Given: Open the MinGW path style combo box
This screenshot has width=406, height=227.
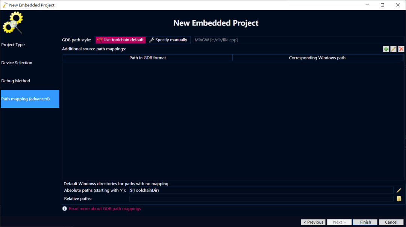Looking at the screenshot, I should [x=299, y=40].
